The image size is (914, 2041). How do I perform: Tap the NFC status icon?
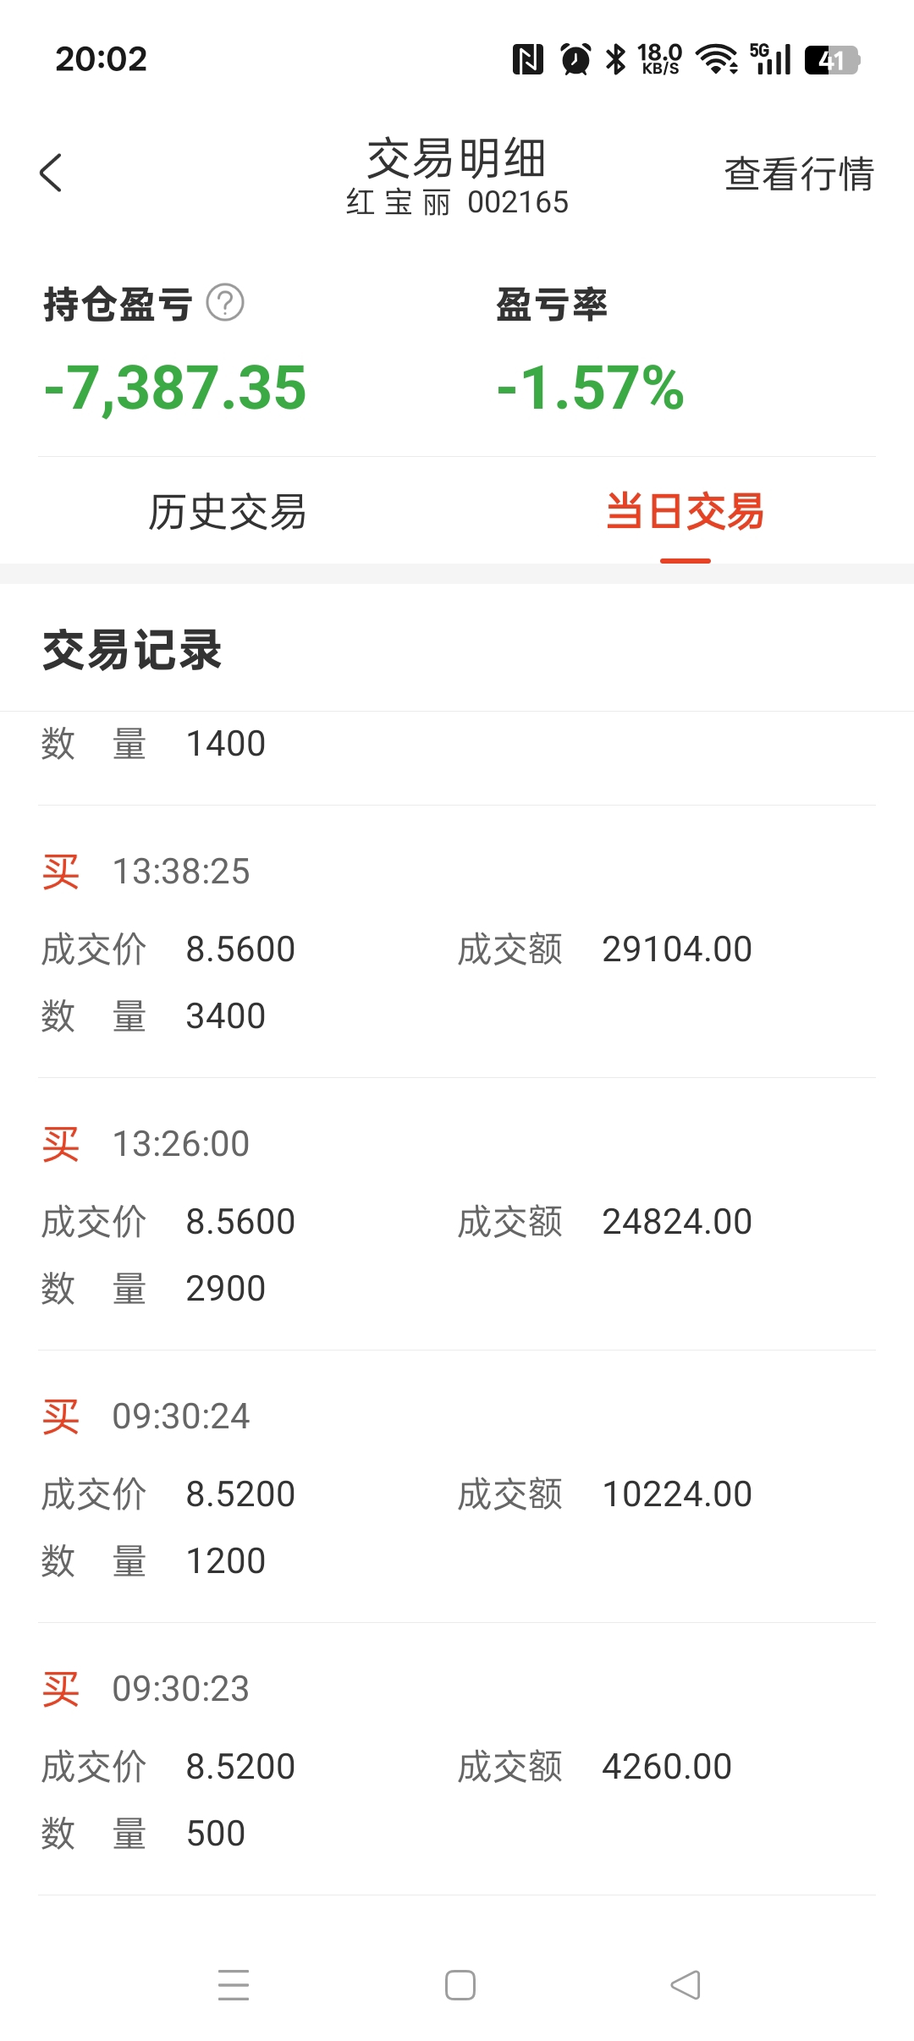528,59
